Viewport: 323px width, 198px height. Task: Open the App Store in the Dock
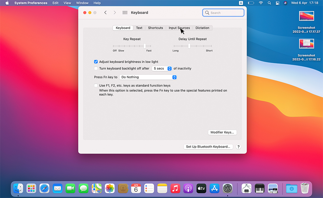214,188
